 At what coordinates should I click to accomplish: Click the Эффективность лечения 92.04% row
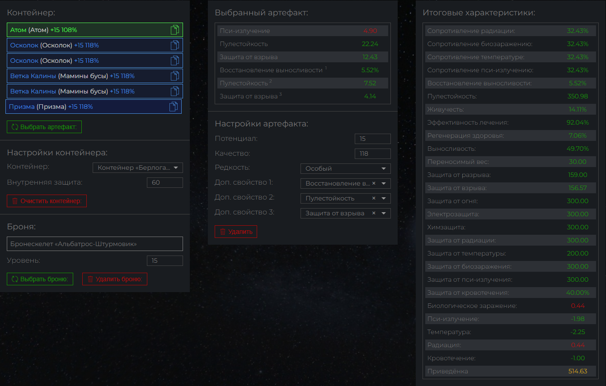511,123
